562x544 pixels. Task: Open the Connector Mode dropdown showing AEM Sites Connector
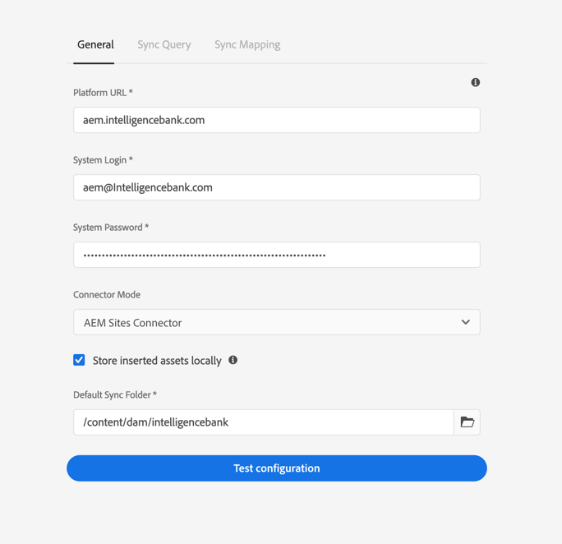coord(276,323)
